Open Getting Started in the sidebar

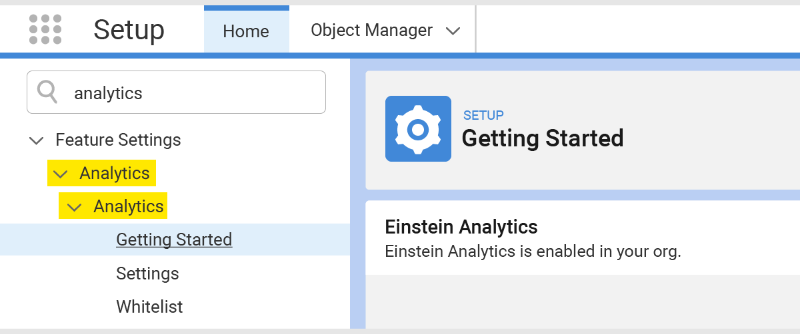click(174, 240)
